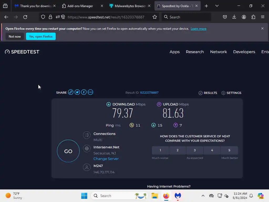This screenshot has height=202, width=269.
Task: Open extensions puzzle icon
Action: tap(254, 17)
